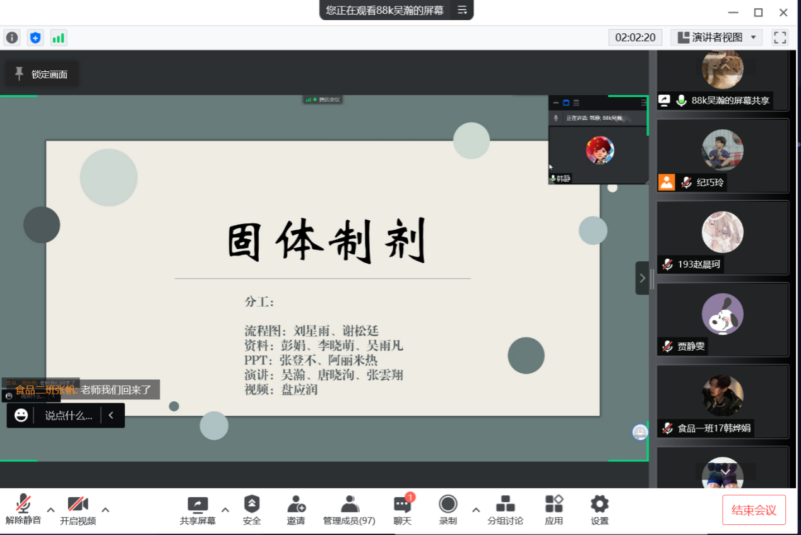Image resolution: width=801 pixels, height=535 pixels.
Task: Open breakout rooms (分组讨论)
Action: (505, 510)
